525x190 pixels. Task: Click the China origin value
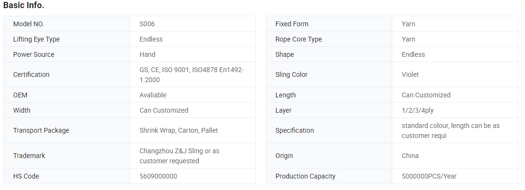(x=410, y=156)
